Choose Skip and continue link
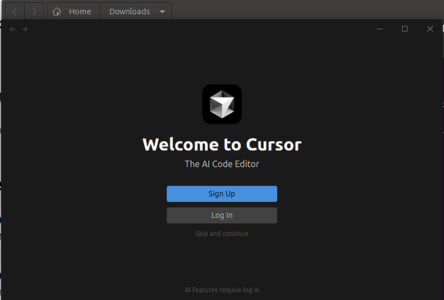 pos(222,234)
